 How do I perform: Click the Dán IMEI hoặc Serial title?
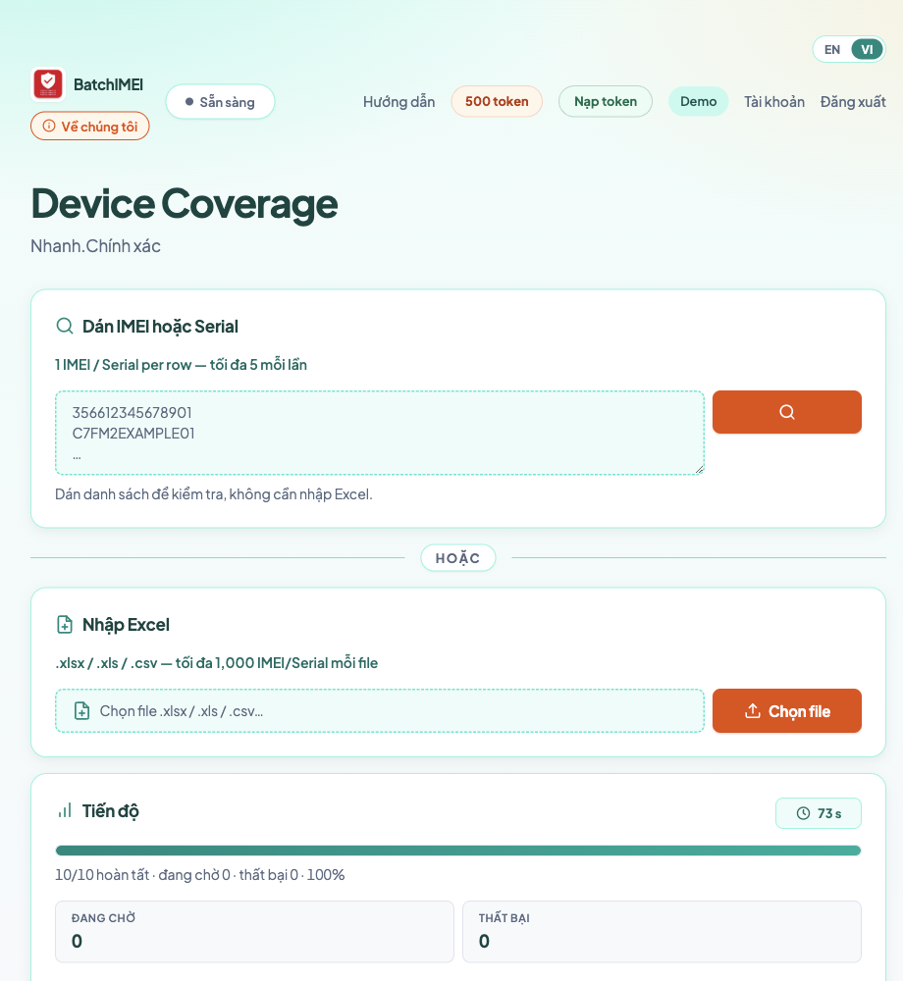click(x=160, y=326)
